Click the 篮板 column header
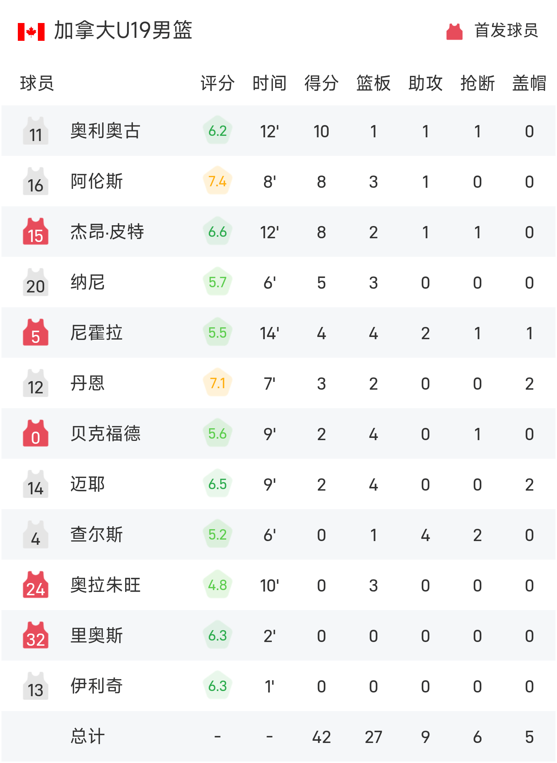557x763 pixels. [373, 83]
